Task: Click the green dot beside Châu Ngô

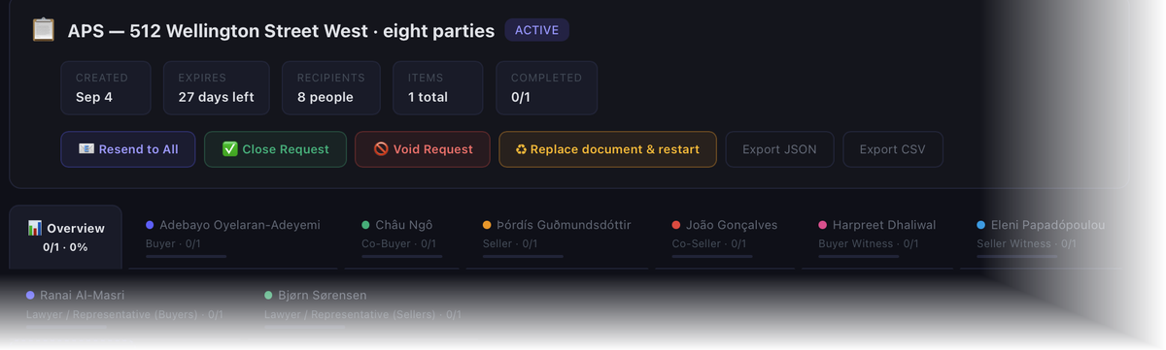Action: [x=365, y=225]
